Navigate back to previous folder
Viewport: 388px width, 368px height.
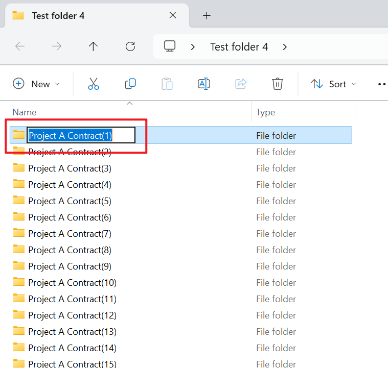tap(20, 46)
